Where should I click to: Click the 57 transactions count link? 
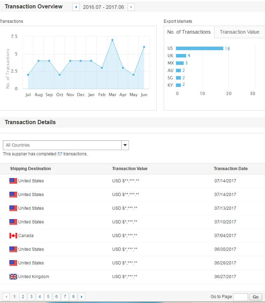coord(60,154)
